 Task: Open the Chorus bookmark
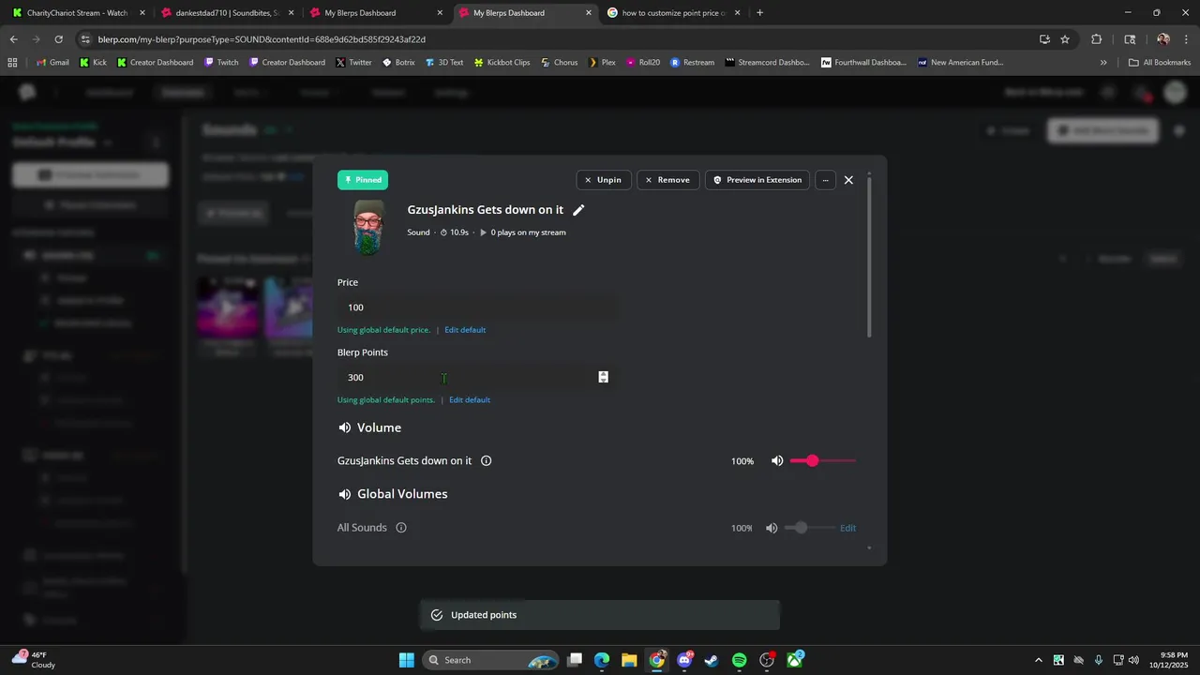tap(559, 63)
